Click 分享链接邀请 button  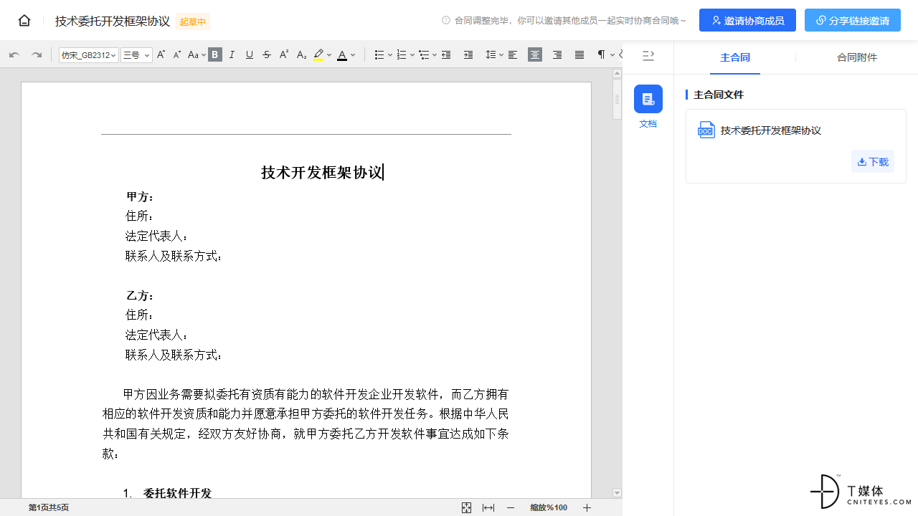click(853, 21)
